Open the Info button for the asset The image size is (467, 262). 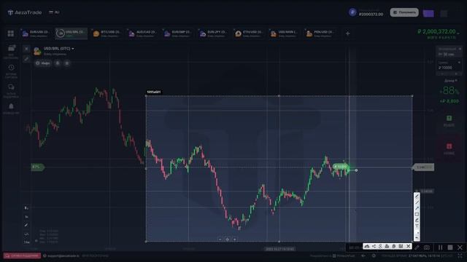click(43, 63)
